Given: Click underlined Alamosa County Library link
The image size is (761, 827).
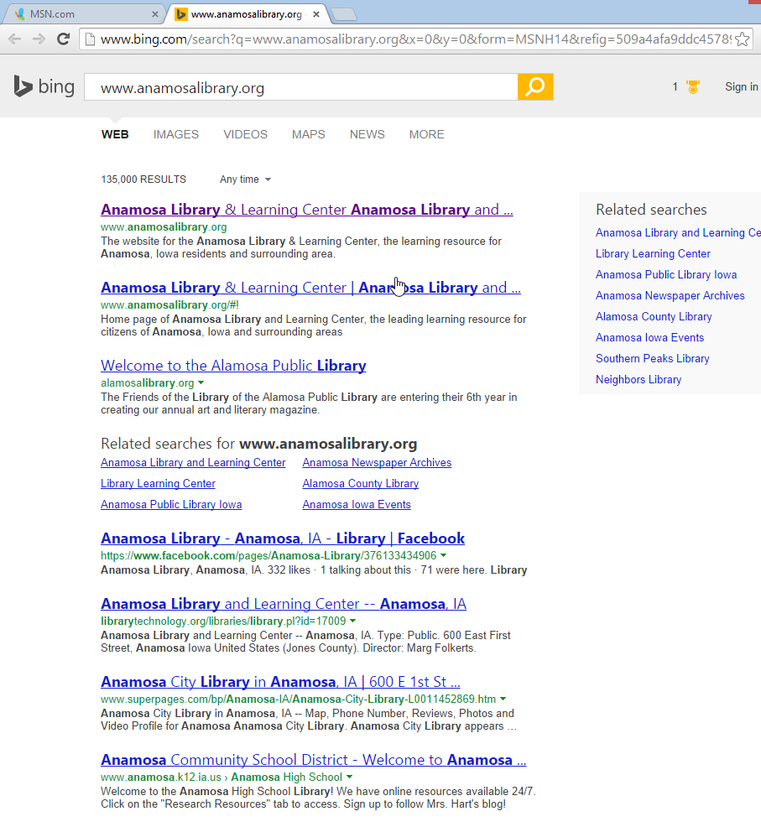Looking at the screenshot, I should (361, 484).
